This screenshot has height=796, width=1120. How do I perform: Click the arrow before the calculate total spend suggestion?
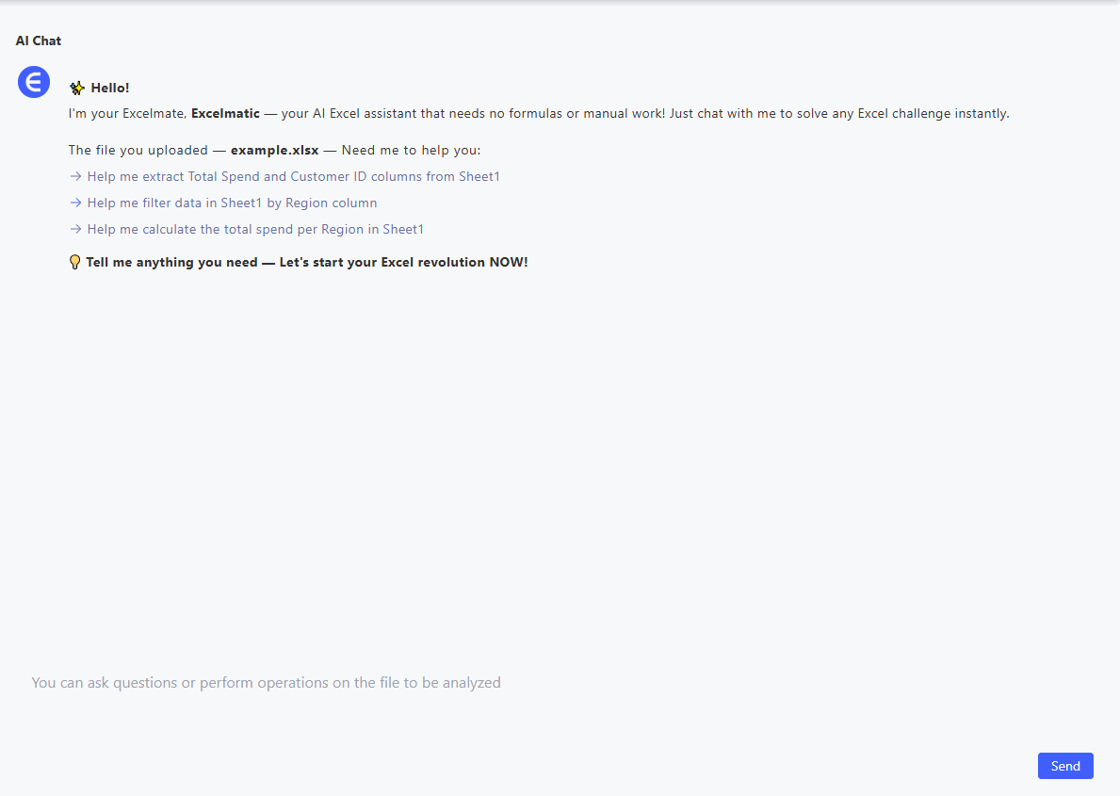[75, 229]
